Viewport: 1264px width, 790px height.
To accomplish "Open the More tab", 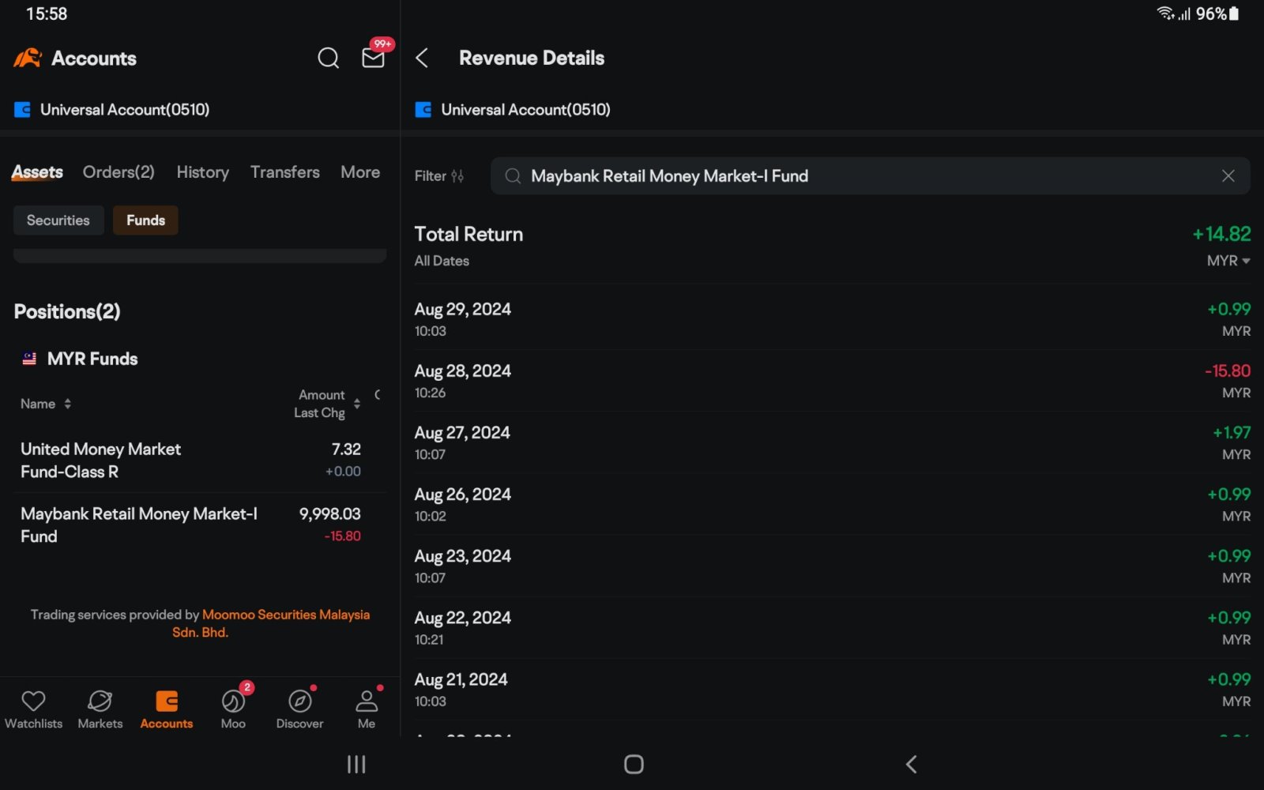I will 360,172.
